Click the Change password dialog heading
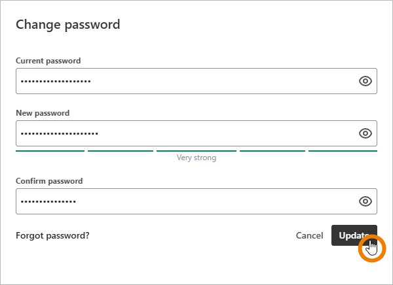Viewport: 393px width, 285px height. [x=68, y=25]
